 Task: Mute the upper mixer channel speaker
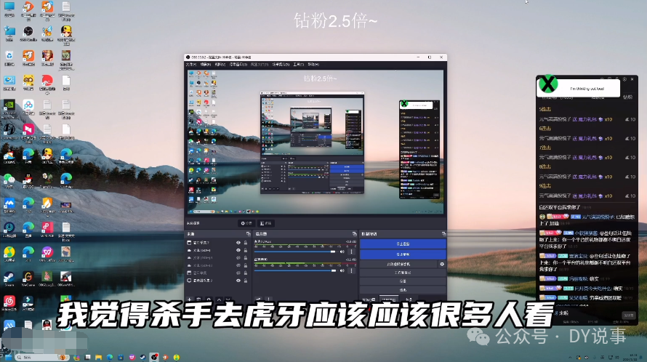(x=342, y=252)
